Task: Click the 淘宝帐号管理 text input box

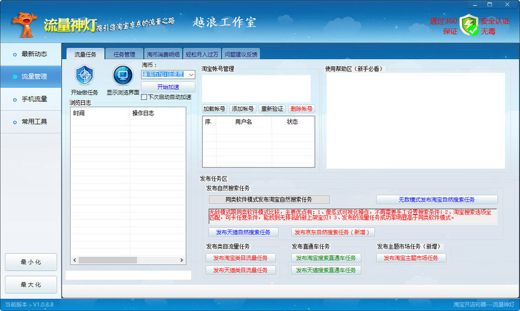Action: pyautogui.click(x=256, y=87)
